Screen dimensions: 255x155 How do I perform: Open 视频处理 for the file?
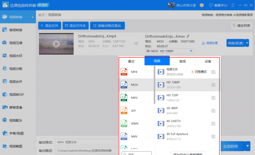(209, 43)
